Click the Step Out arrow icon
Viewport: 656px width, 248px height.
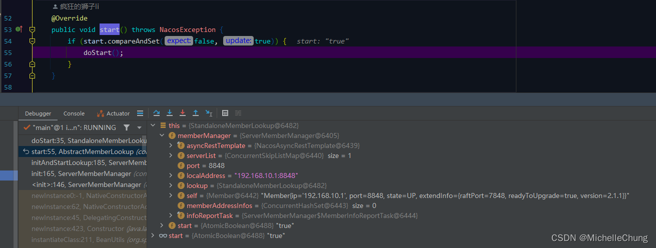(196, 113)
